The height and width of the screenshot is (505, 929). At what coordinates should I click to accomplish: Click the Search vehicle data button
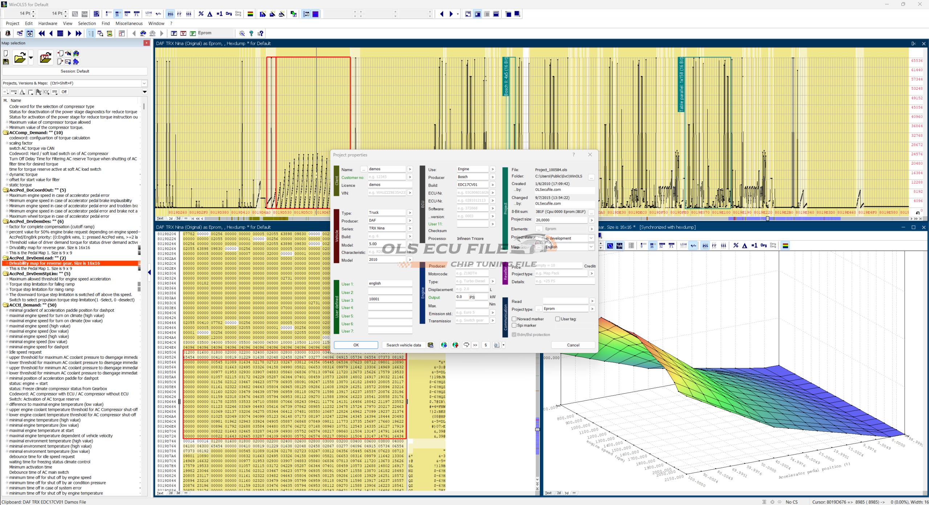(x=404, y=345)
